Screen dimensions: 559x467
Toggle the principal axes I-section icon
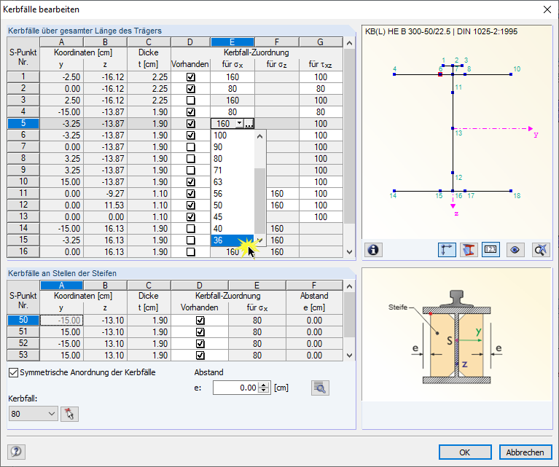[x=469, y=250]
